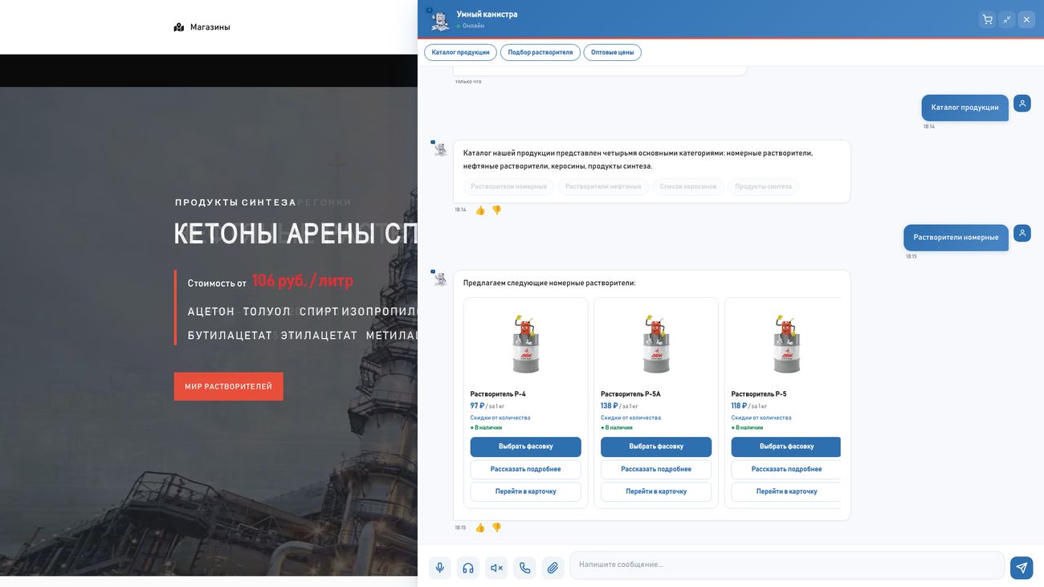The width and height of the screenshot is (1044, 587).
Task: Collapse the chat window with shrink icon
Action: pos(1007,19)
